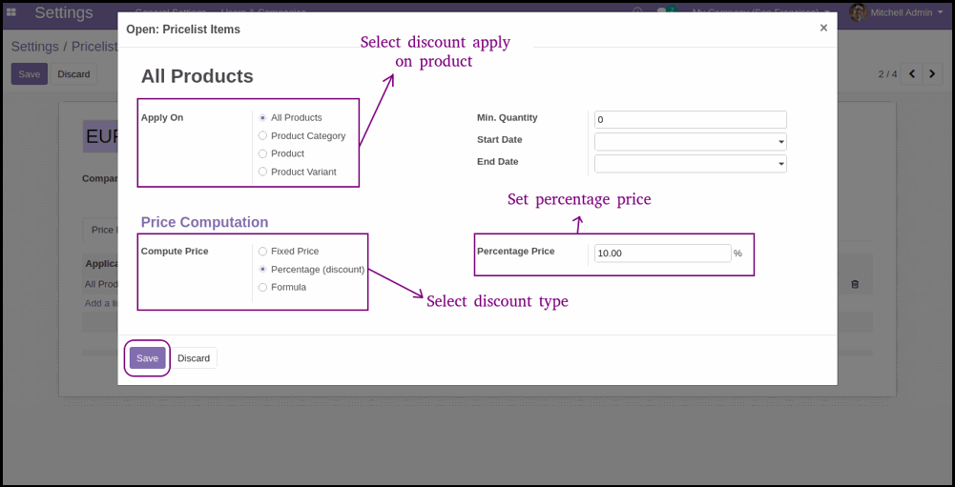Click Mitchell Admin avatar picture
The image size is (955, 487).
[858, 12]
